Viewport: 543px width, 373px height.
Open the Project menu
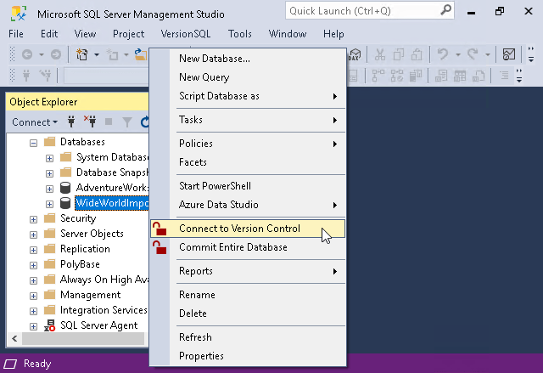coord(128,34)
